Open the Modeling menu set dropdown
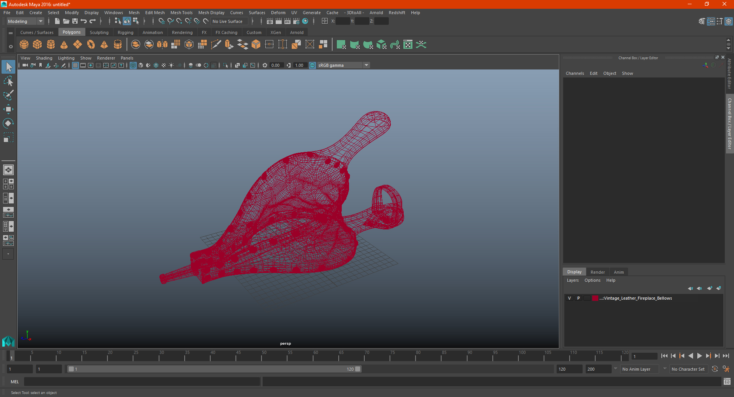 pyautogui.click(x=25, y=21)
